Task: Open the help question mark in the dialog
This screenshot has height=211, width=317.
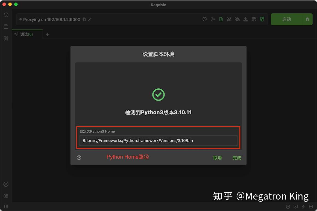Action: 79,158
